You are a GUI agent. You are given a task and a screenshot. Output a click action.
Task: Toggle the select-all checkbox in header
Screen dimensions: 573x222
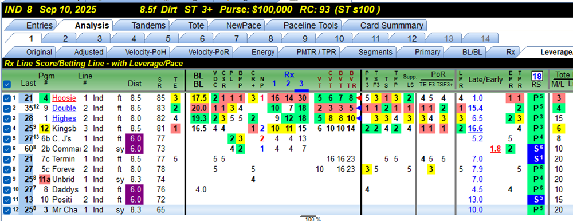pos(6,84)
